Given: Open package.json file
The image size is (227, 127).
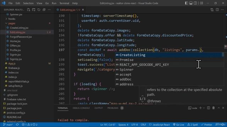Looking at the screenshot, I should pyautogui.click(x=14, y=108).
